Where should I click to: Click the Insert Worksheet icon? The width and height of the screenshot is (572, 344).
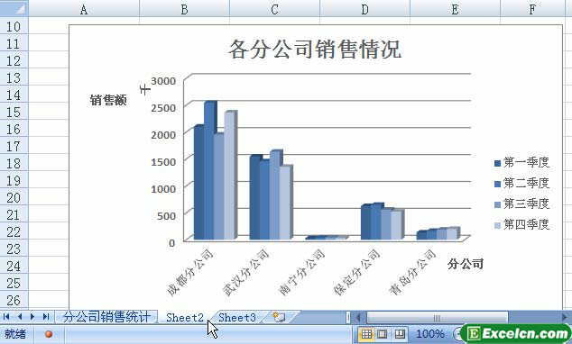click(279, 317)
